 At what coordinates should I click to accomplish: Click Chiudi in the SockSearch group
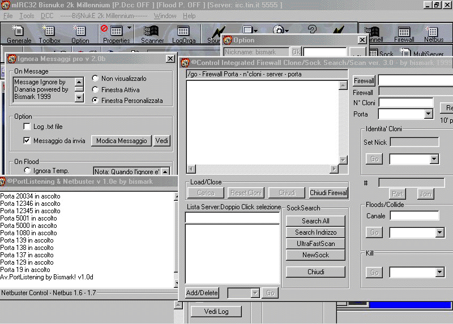pos(315,272)
